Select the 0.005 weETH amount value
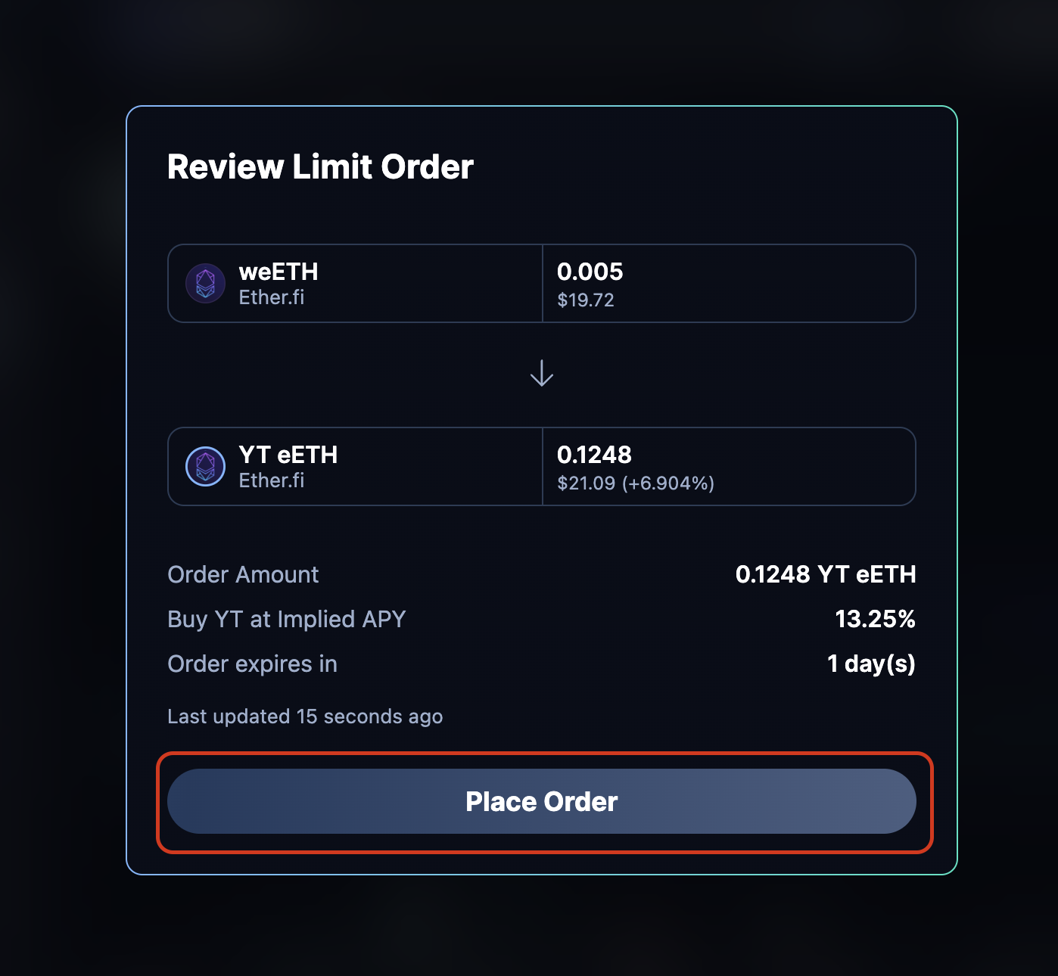 (x=590, y=272)
